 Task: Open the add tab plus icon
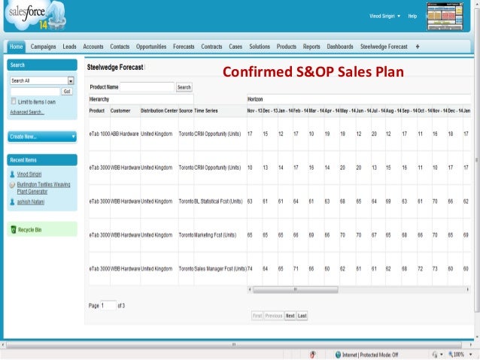pyautogui.click(x=418, y=47)
